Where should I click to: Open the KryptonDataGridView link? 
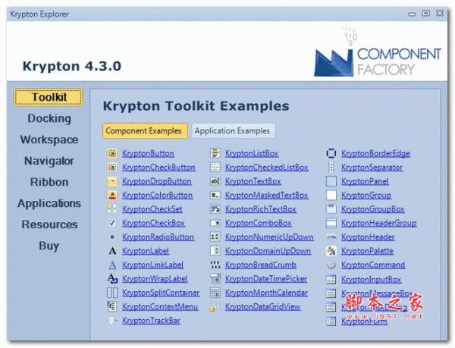click(263, 306)
